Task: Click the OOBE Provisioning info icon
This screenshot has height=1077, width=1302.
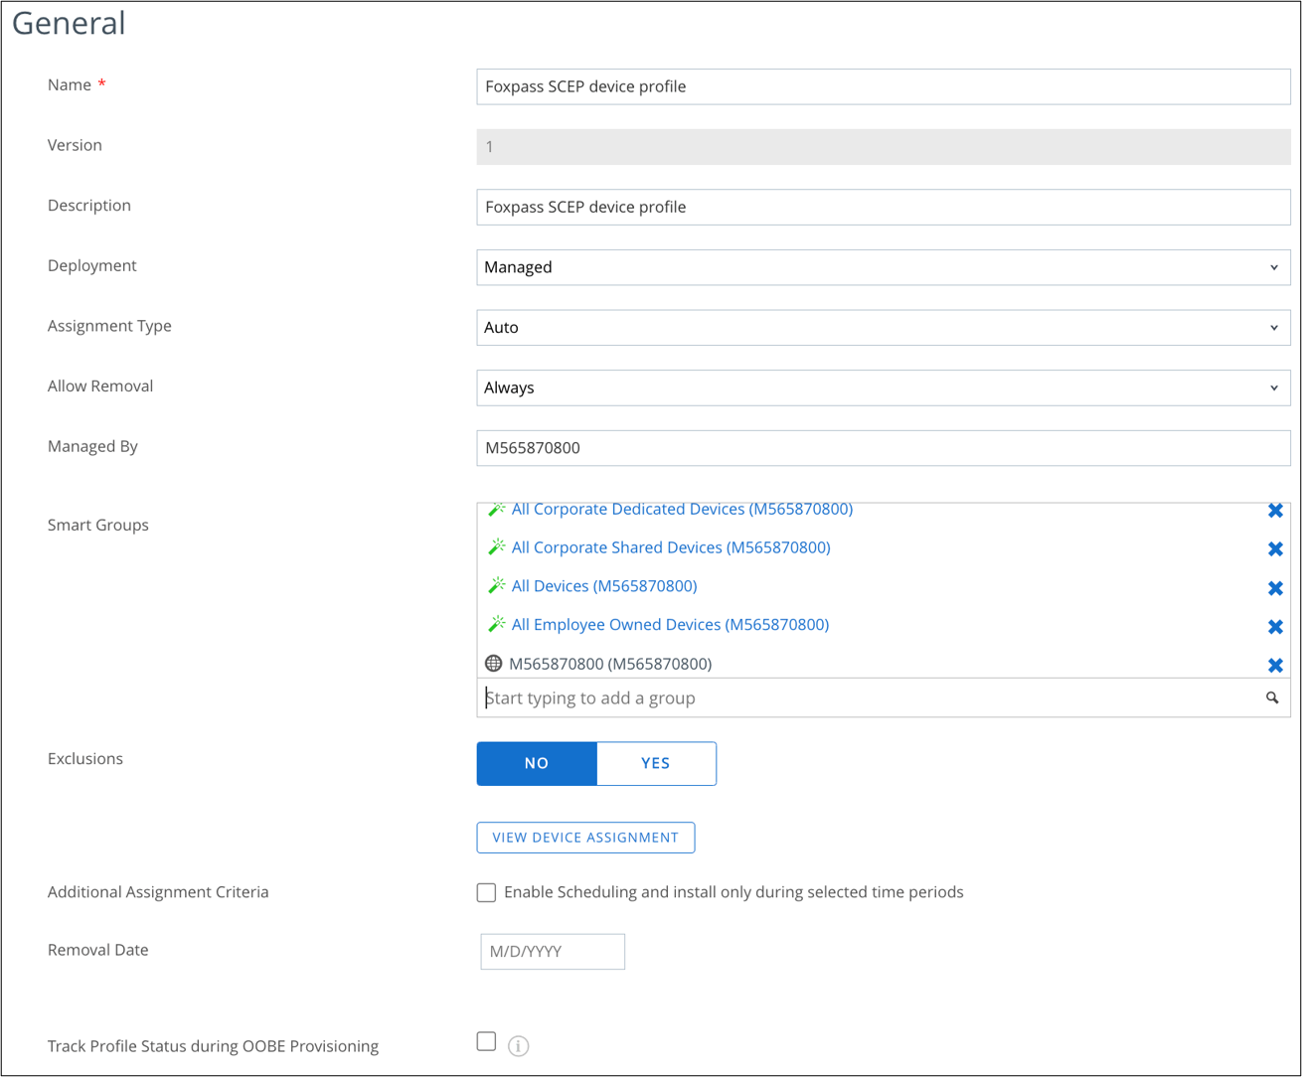Action: pos(519,1046)
